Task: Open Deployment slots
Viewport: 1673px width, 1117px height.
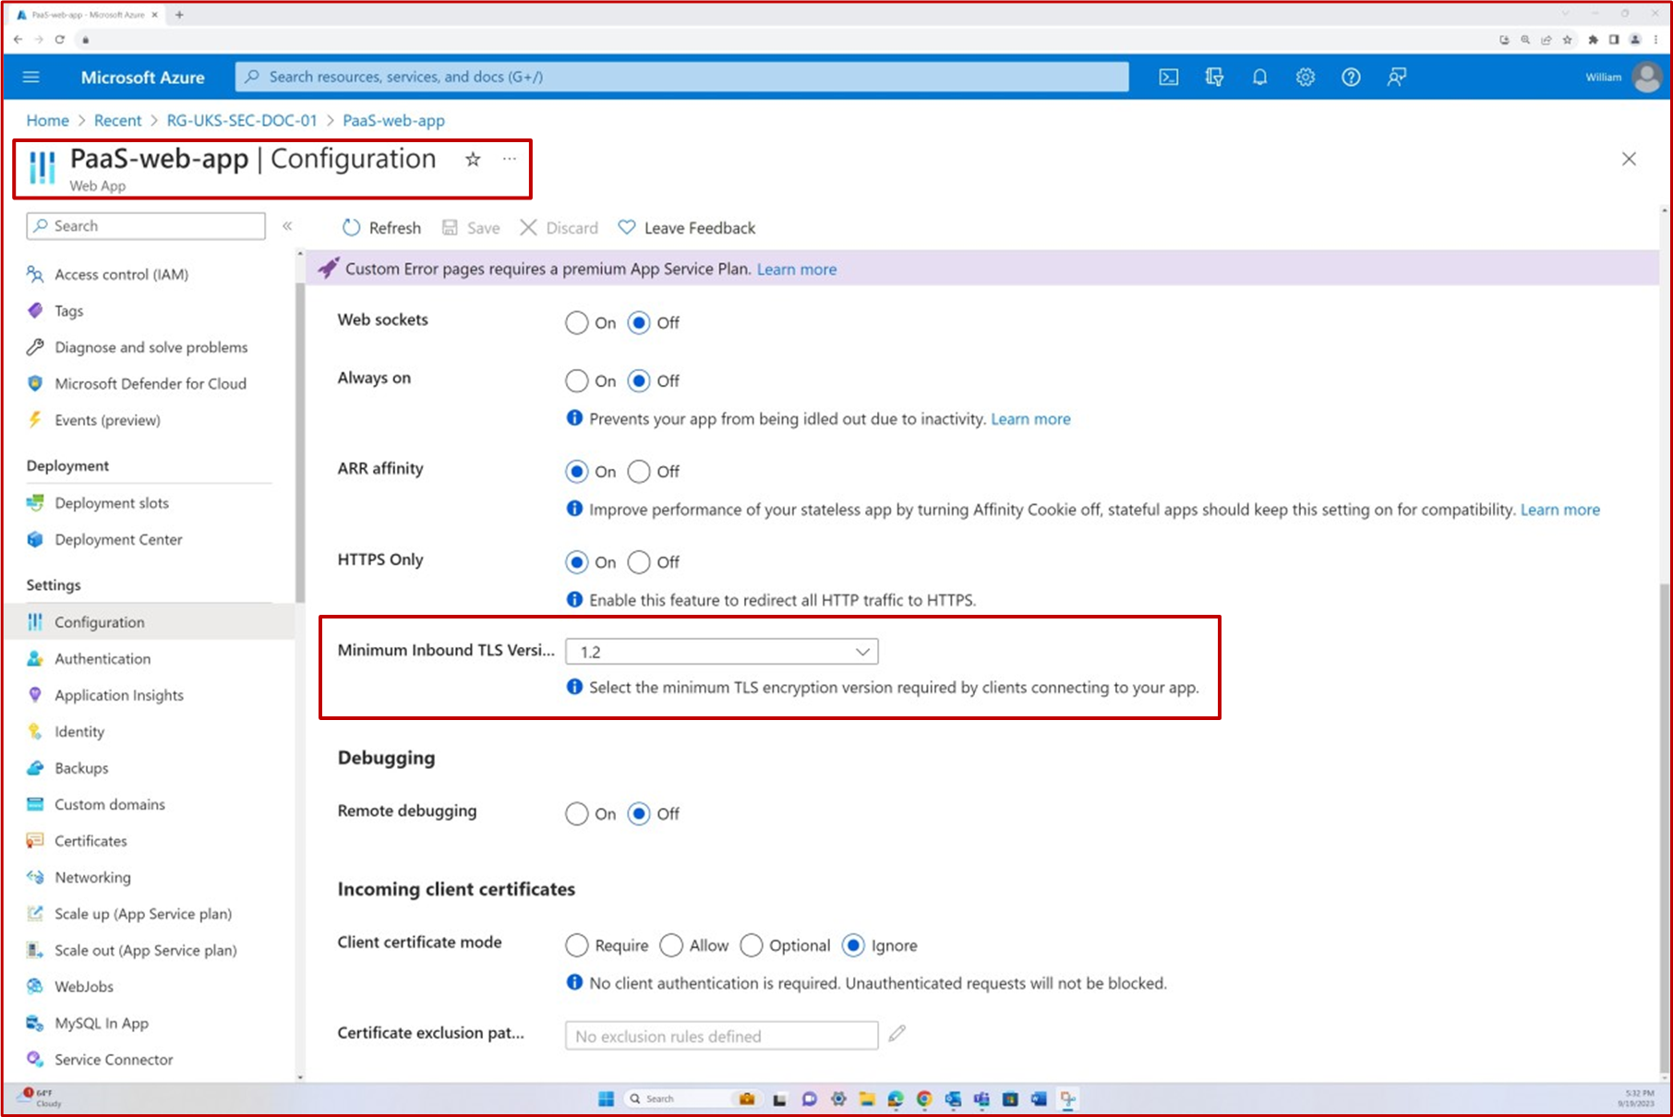Action: click(111, 502)
